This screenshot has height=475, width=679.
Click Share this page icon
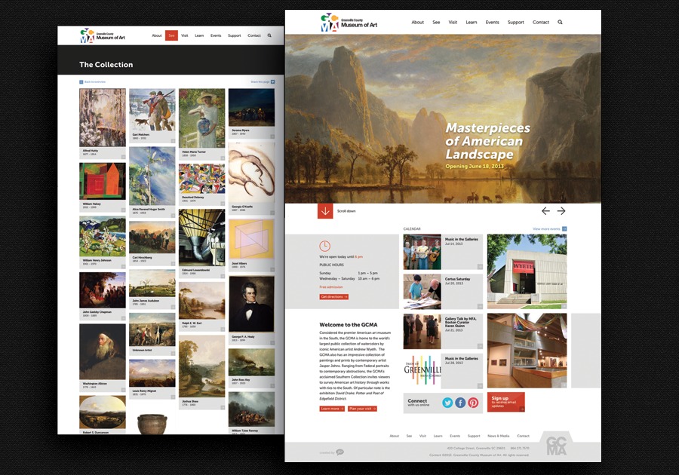point(273,81)
